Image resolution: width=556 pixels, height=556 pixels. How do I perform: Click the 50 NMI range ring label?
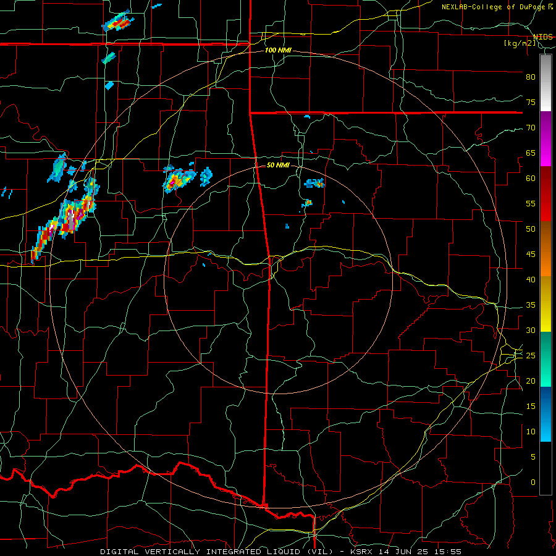click(278, 165)
